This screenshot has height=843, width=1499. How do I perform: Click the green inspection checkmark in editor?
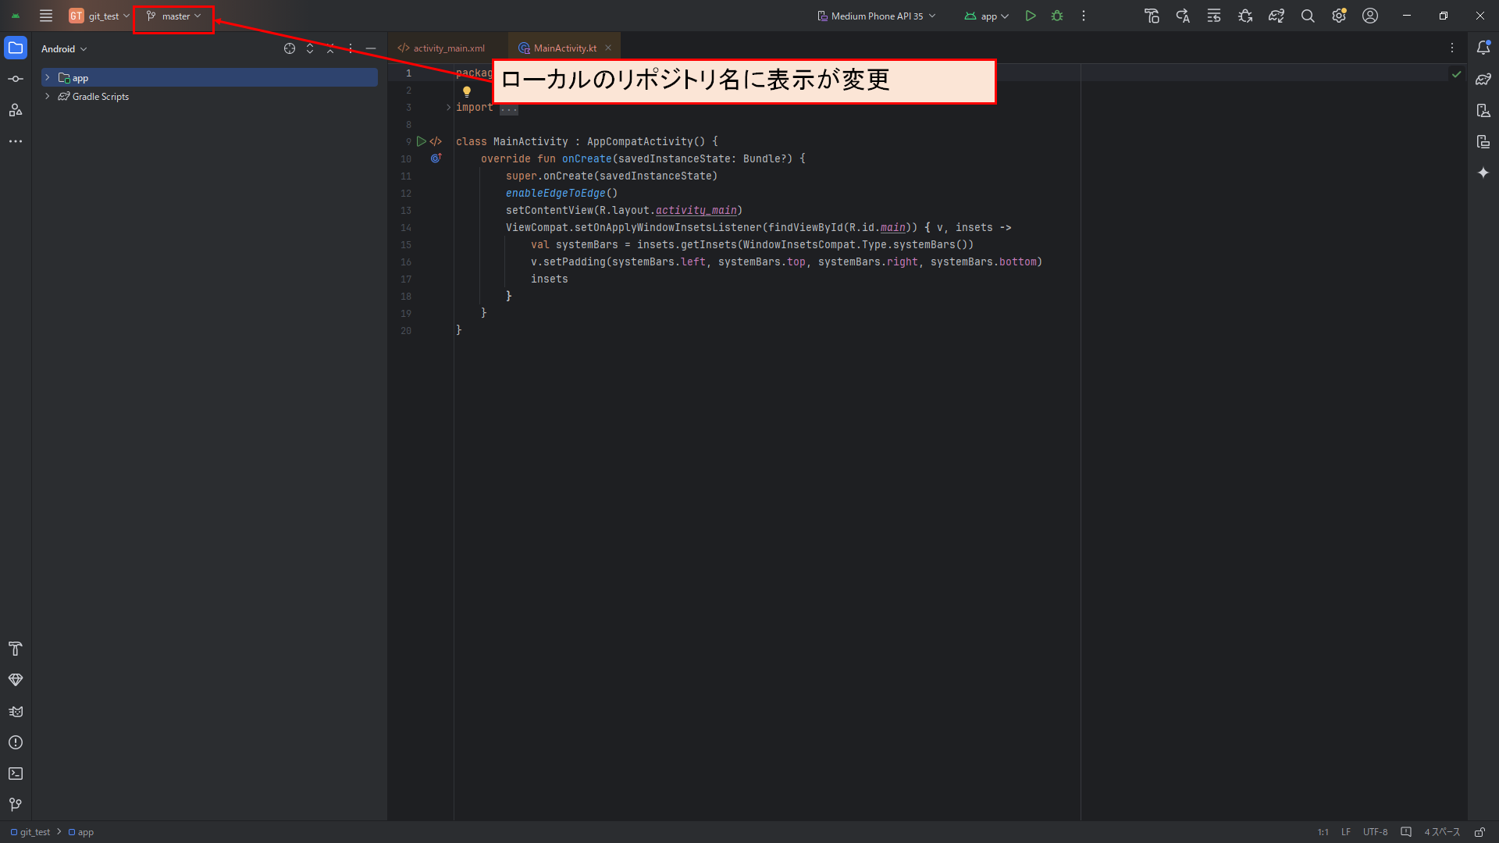[1456, 74]
